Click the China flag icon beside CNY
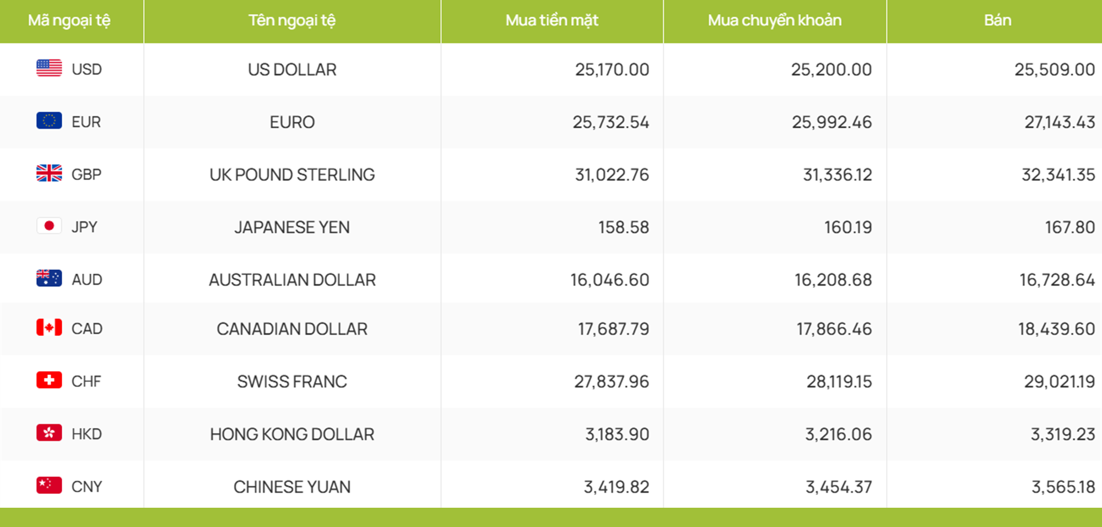This screenshot has height=527, width=1102. [49, 485]
